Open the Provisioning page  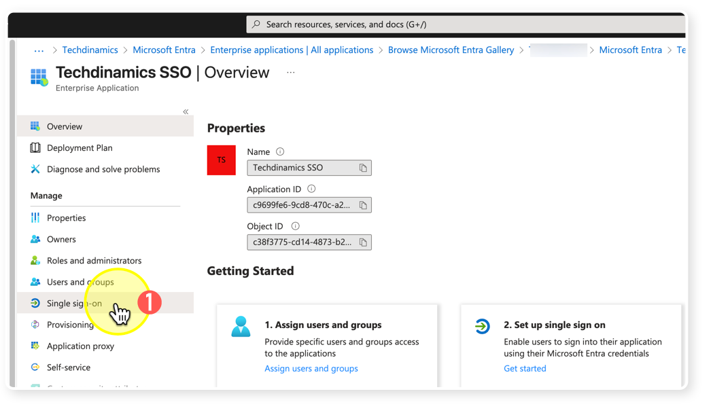coord(105,325)
